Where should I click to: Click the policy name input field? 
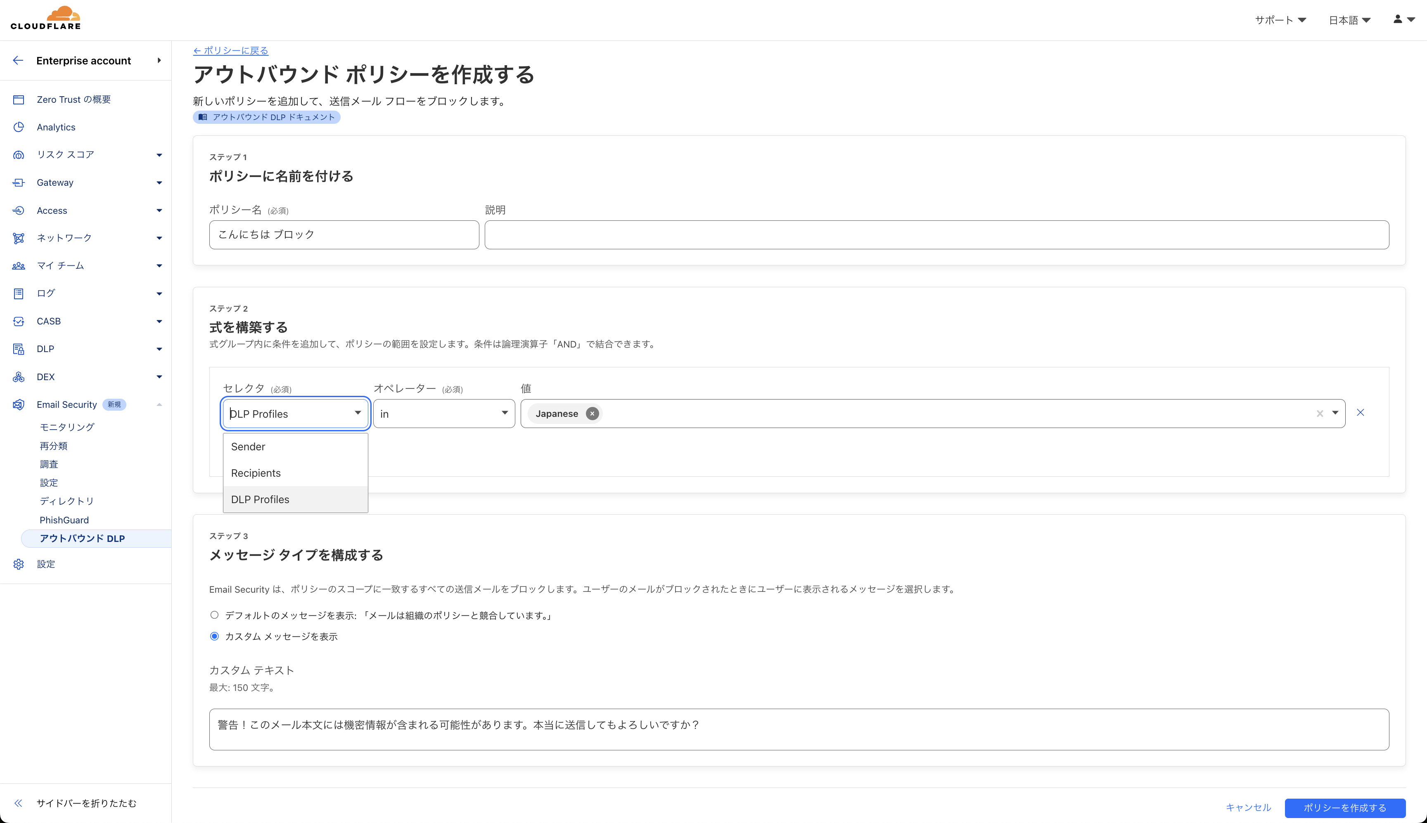pos(344,234)
